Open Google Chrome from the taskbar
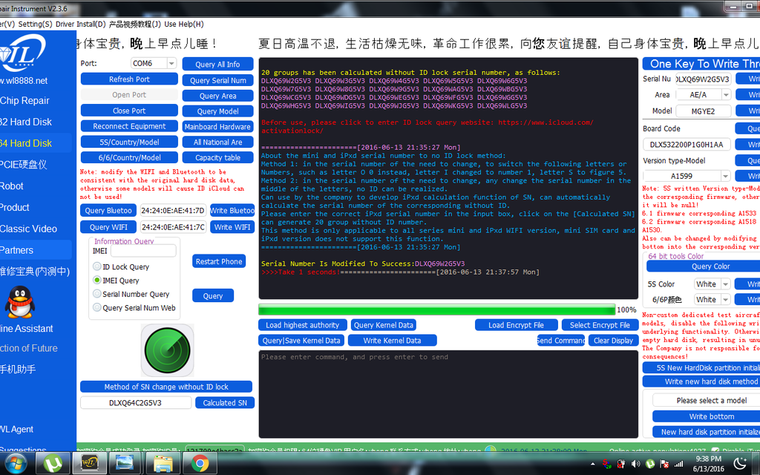Image resolution: width=760 pixels, height=475 pixels. pyautogui.click(x=199, y=464)
